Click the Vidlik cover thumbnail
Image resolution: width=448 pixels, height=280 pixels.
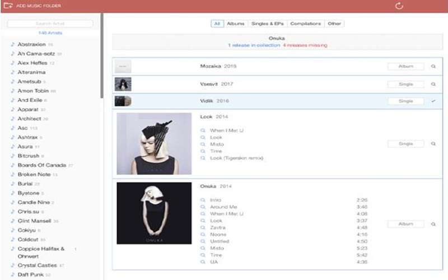coord(123,101)
